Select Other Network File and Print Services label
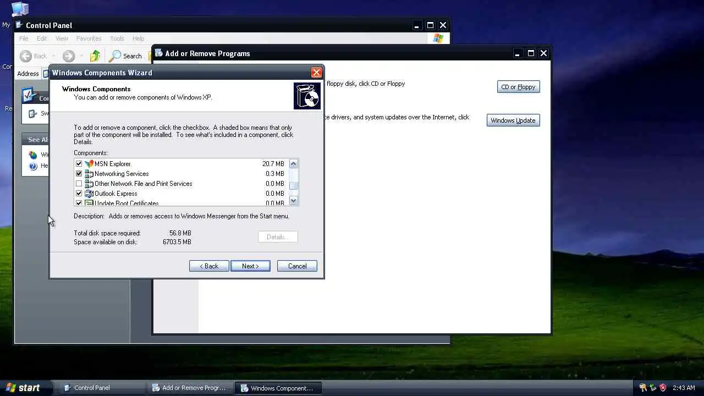 point(143,184)
